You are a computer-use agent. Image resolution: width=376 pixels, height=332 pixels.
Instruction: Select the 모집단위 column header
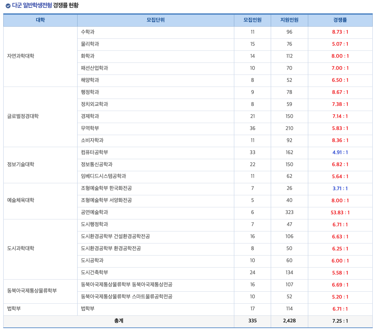(x=155, y=20)
